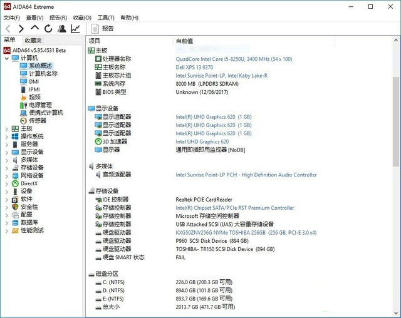Image resolution: width=401 pixels, height=318 pixels.
Task: Open the 收藏(O) menu
Action: pyautogui.click(x=82, y=18)
